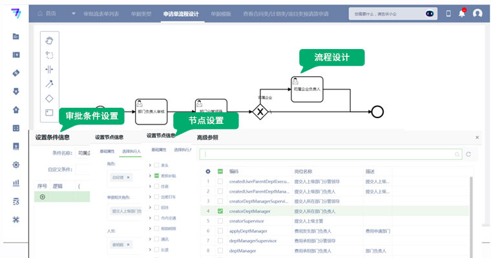Open dropdown arrow beside home tab
The image size is (491, 258).
[x=74, y=14]
